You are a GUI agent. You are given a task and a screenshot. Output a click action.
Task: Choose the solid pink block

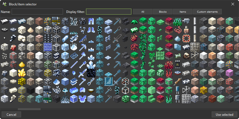tap(229, 73)
